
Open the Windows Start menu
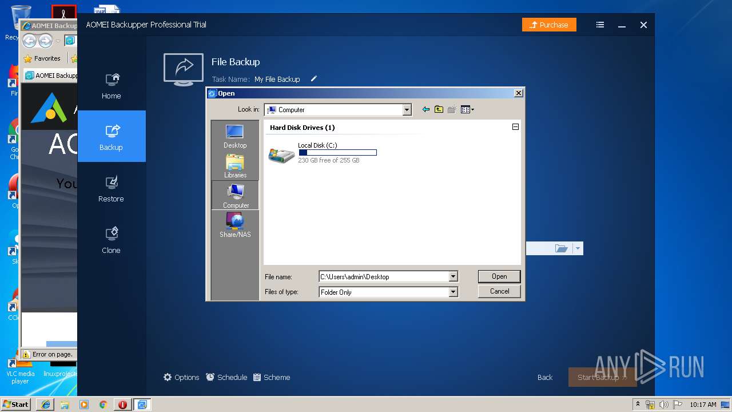click(x=16, y=404)
